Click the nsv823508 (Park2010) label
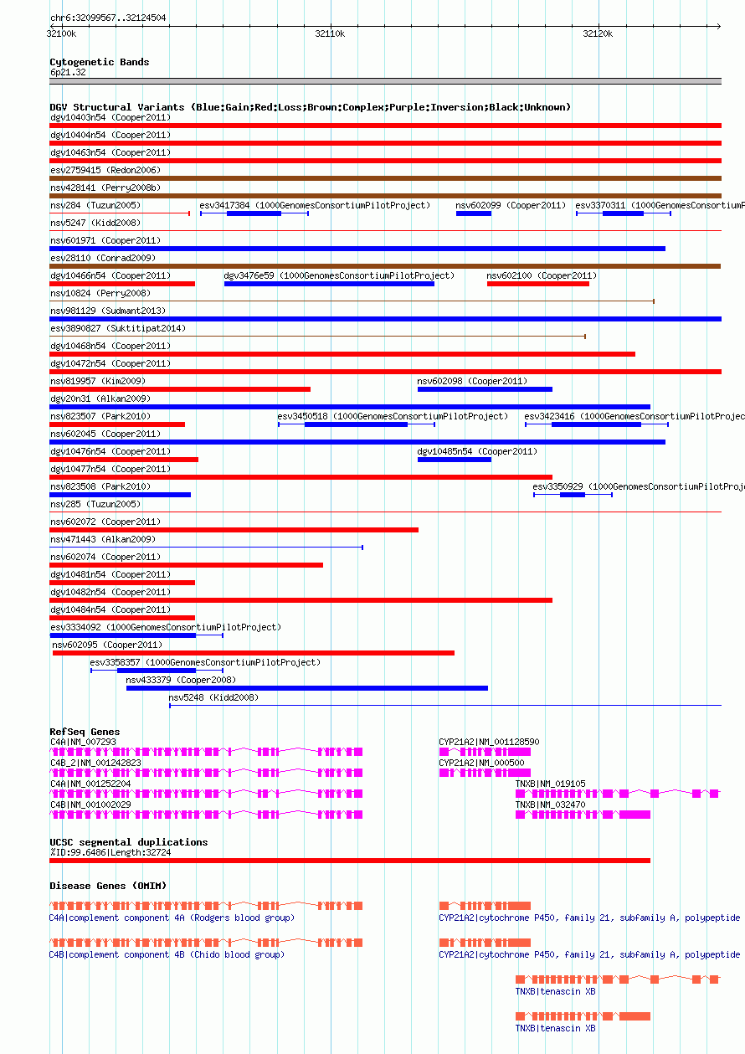745x1054 pixels. (100, 486)
